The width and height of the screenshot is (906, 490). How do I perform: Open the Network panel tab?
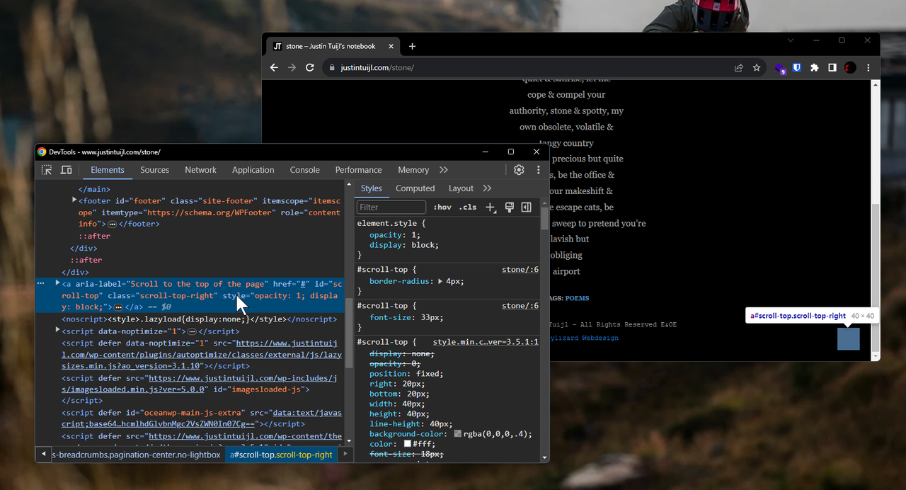[201, 170]
